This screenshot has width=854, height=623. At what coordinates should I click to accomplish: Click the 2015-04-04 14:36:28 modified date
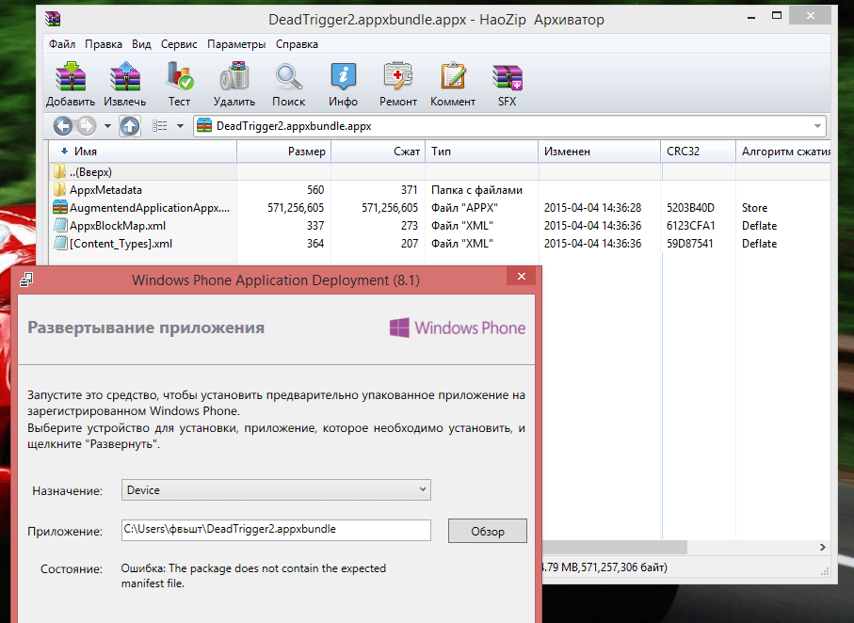592,207
